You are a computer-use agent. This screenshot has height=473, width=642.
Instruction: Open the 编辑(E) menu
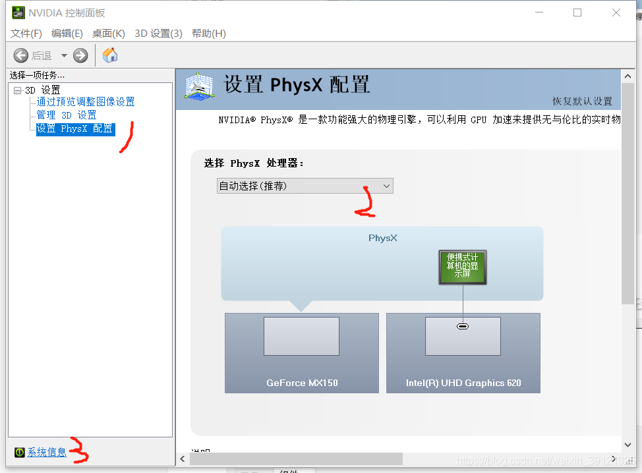[x=67, y=34]
